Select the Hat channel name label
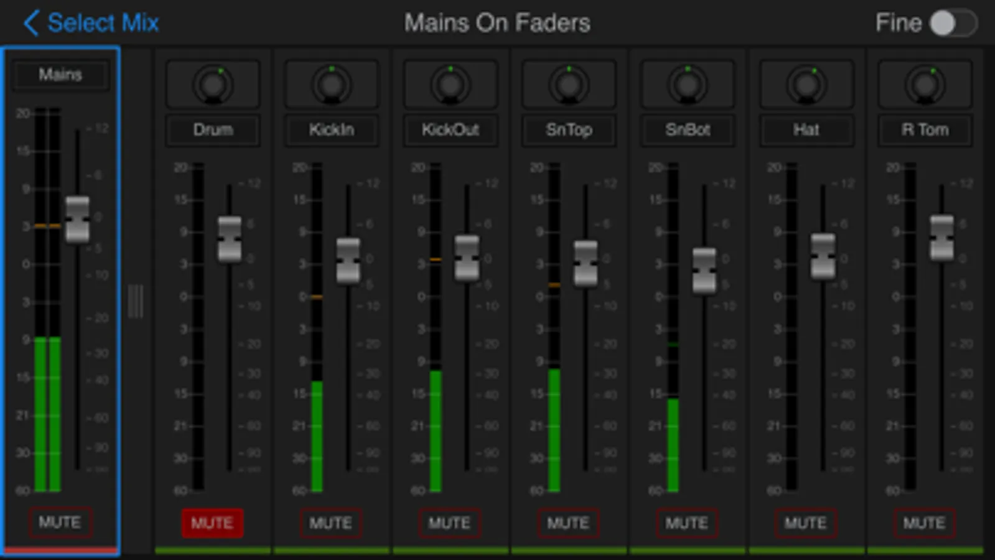Image resolution: width=995 pixels, height=560 pixels. pyautogui.click(x=806, y=130)
